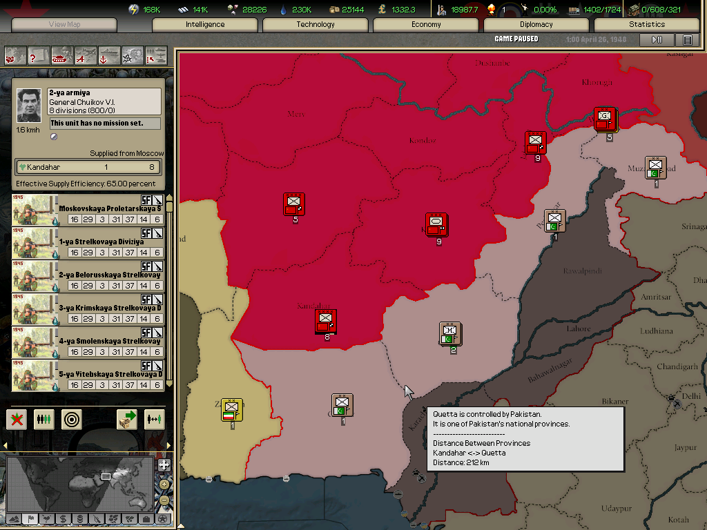Click the target objective bullseye icon

tap(71, 419)
